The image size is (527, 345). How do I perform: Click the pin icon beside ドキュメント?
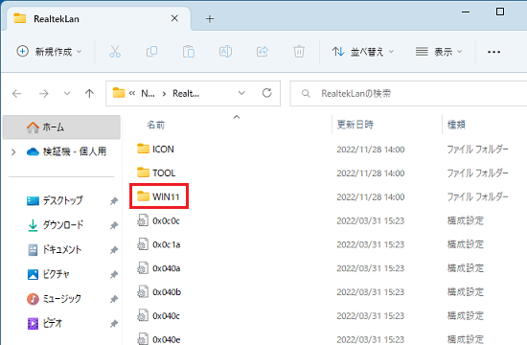(114, 250)
